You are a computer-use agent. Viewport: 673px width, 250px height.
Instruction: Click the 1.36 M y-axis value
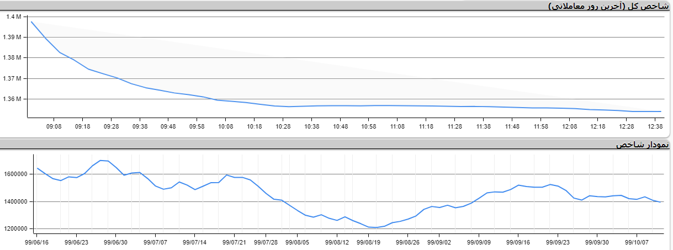(12, 99)
